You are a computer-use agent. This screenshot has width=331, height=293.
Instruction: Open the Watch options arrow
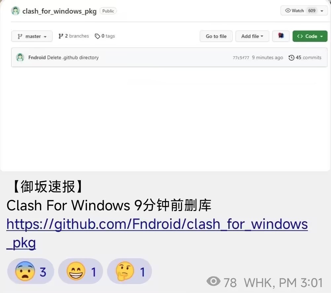[x=322, y=11]
